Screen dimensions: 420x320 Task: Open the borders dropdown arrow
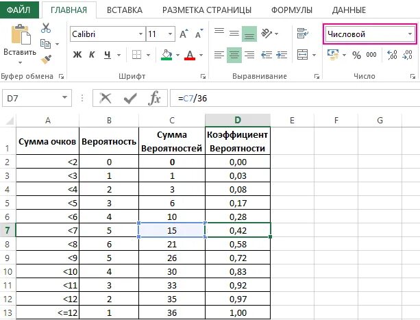pos(148,55)
